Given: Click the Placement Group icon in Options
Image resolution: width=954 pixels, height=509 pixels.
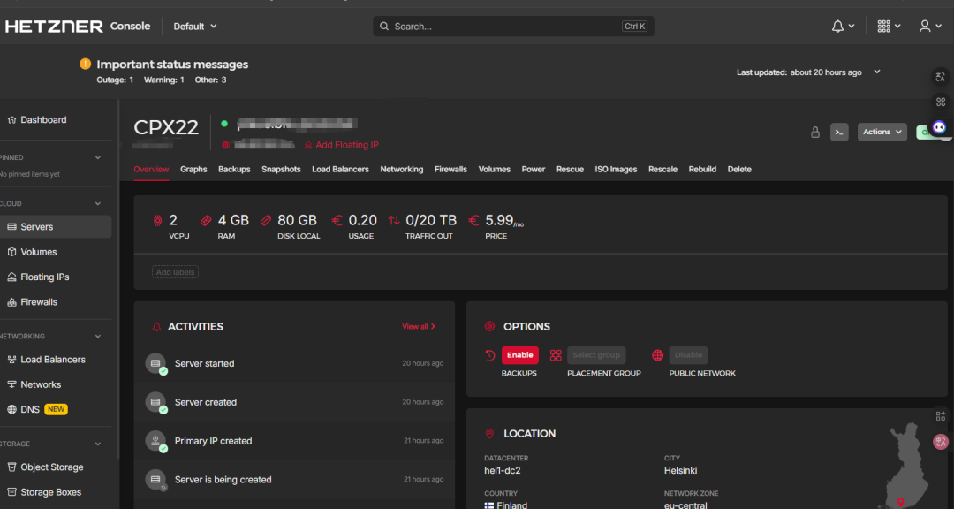Looking at the screenshot, I should pos(556,355).
